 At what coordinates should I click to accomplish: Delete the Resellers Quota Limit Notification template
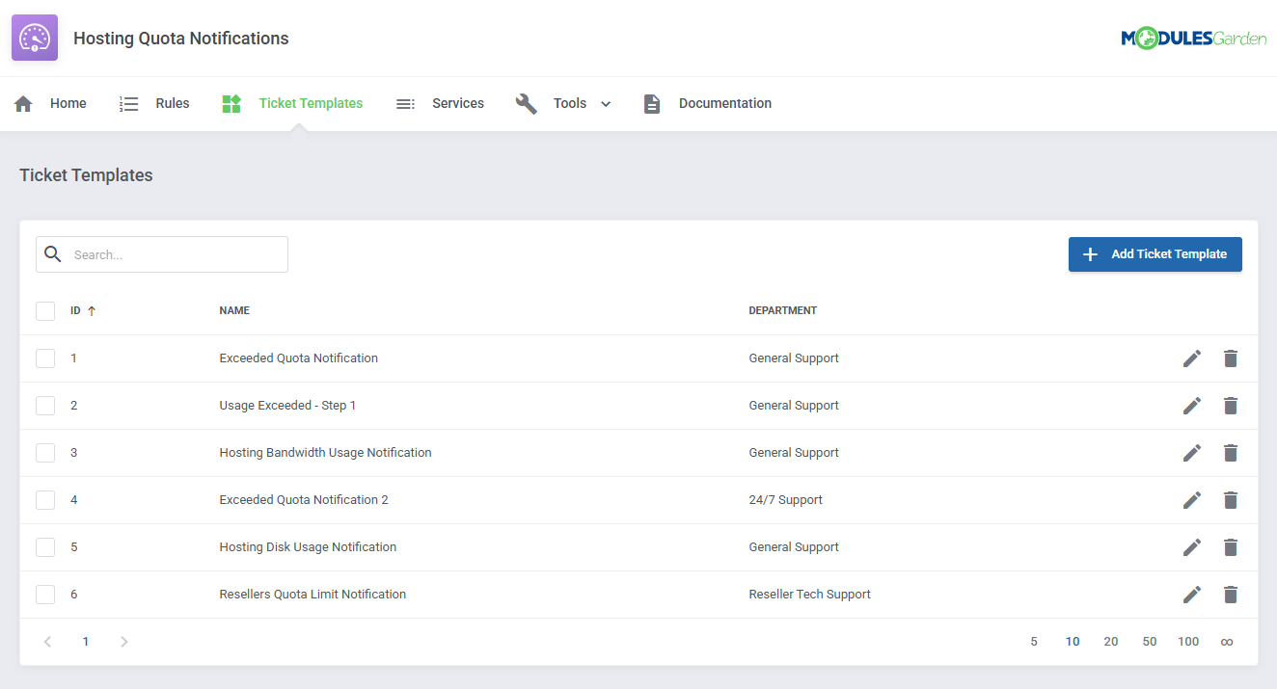click(1231, 594)
